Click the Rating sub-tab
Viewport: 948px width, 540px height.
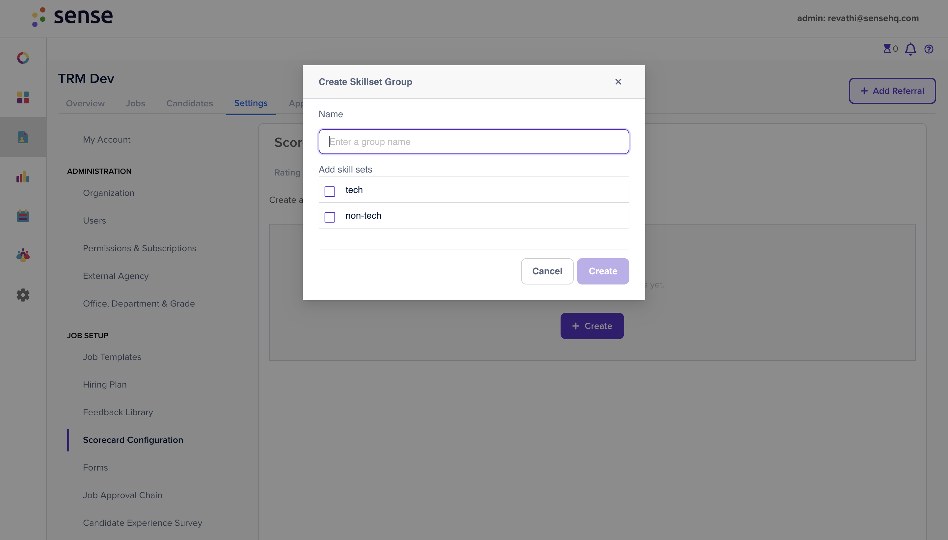click(x=287, y=173)
